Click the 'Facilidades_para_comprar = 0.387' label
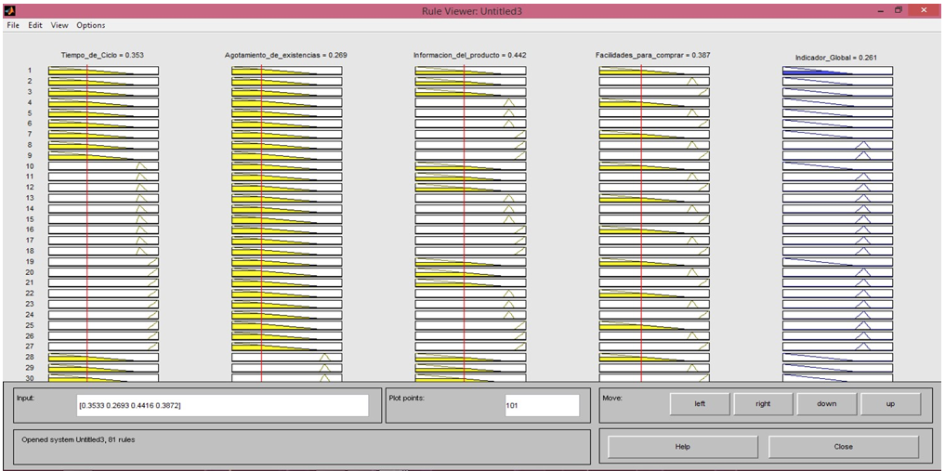Image resolution: width=945 pixels, height=471 pixels. pyautogui.click(x=652, y=55)
